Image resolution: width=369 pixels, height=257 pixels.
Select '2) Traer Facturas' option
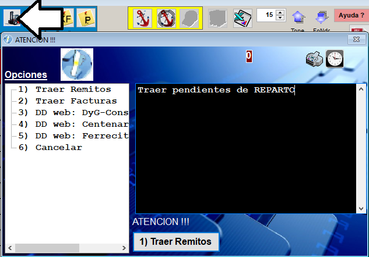click(x=76, y=101)
